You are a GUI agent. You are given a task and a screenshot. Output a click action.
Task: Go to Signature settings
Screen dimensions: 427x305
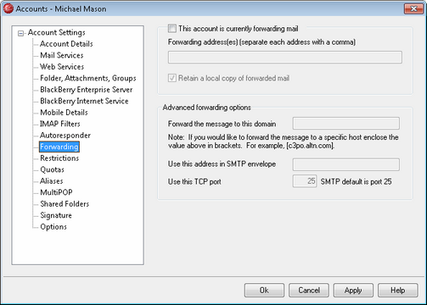click(x=56, y=215)
